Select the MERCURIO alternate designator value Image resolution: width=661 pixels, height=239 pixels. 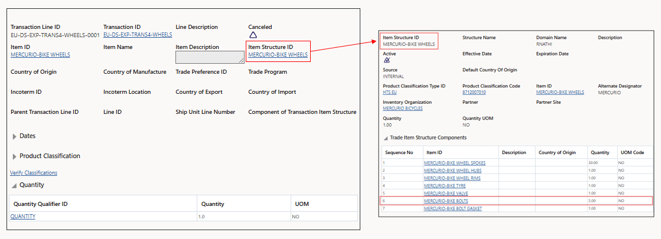click(609, 92)
